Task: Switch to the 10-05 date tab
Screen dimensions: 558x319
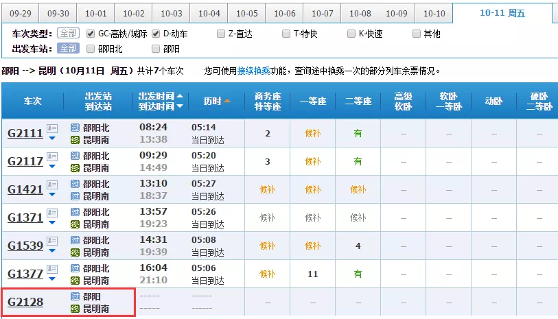Action: click(246, 14)
